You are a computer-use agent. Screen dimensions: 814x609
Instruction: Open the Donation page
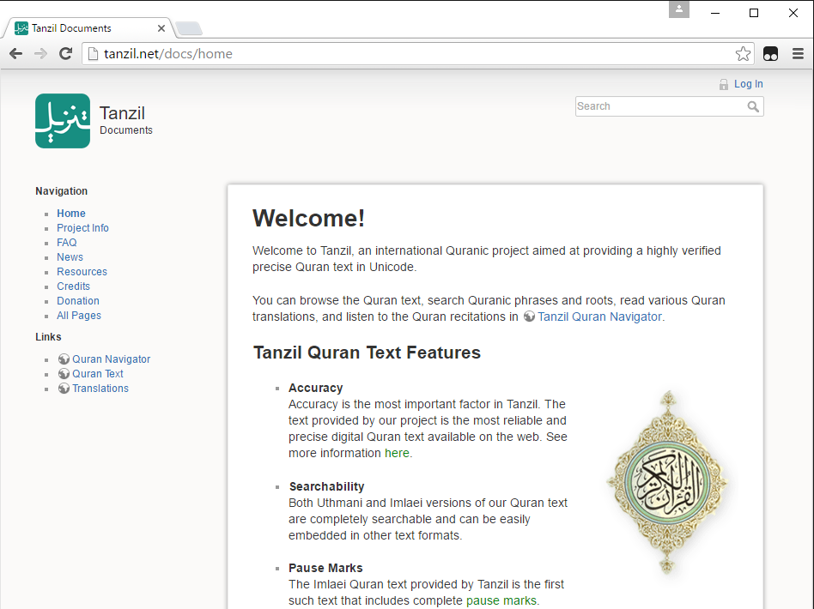click(x=78, y=300)
